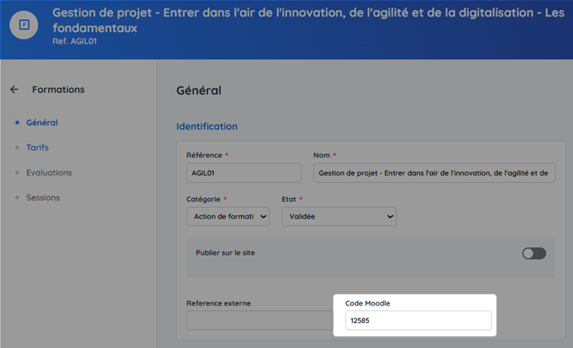
Task: Go to the Tarifs section
Action: point(37,148)
